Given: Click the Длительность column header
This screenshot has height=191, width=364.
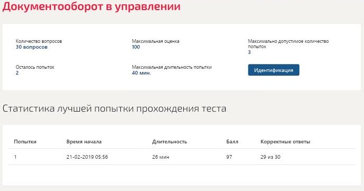Looking at the screenshot, I should pos(170,142).
